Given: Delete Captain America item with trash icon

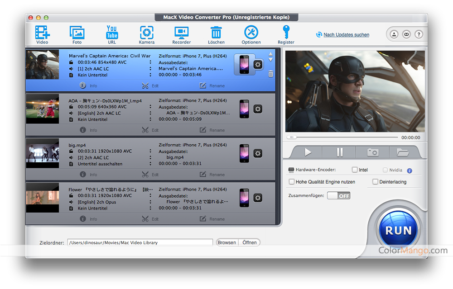Looking at the screenshot, I should 271,74.
